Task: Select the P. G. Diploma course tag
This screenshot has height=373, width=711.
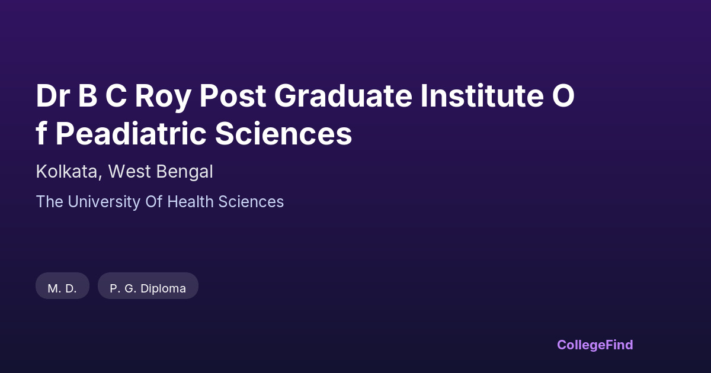Action: tap(148, 288)
